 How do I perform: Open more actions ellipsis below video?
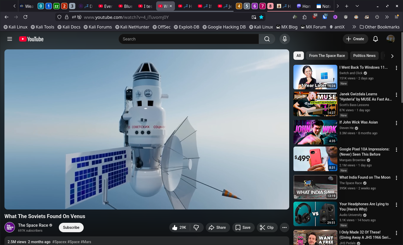tap(284, 227)
